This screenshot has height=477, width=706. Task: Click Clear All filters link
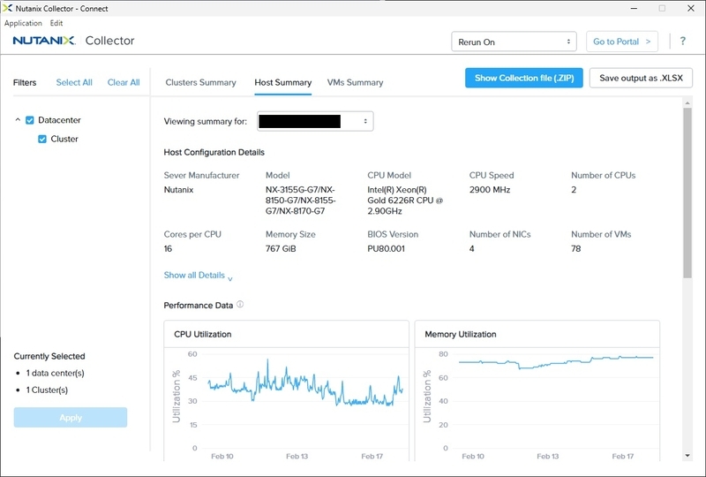pyautogui.click(x=124, y=82)
